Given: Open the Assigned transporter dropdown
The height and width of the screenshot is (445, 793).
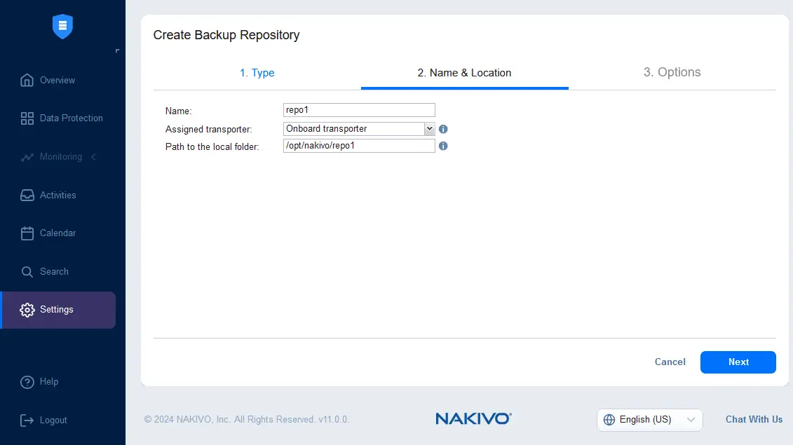Looking at the screenshot, I should coord(359,129).
